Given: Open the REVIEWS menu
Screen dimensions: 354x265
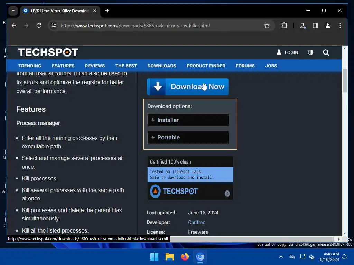Looking at the screenshot, I should [95, 66].
